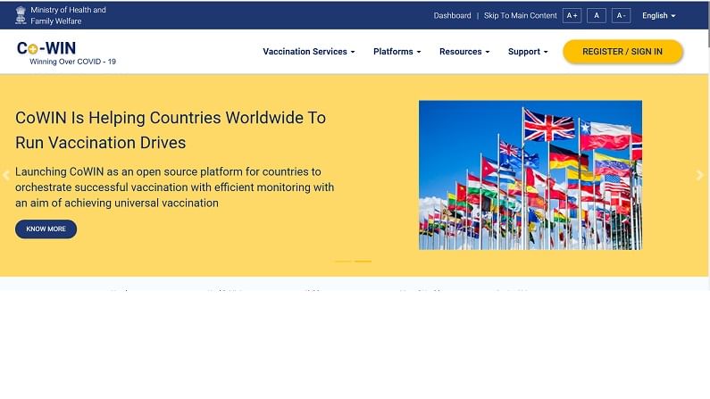The width and height of the screenshot is (710, 399).
Task: Go to previous carousel slide arrow
Action: (x=6, y=175)
